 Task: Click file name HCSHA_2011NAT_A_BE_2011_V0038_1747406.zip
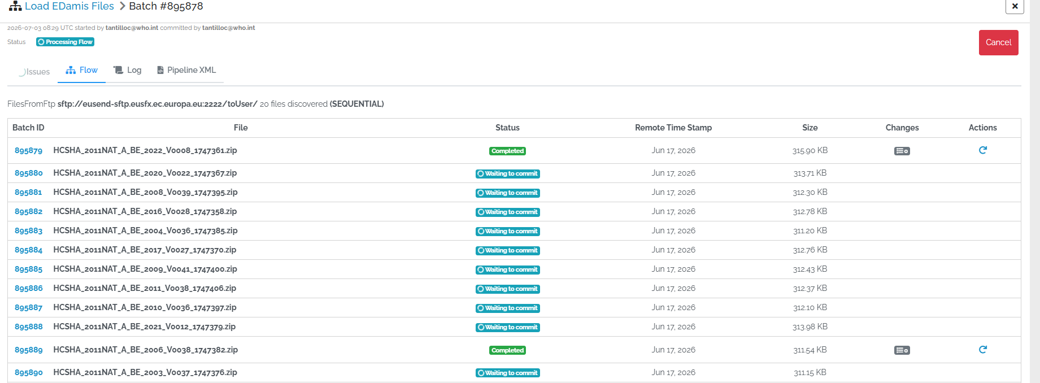click(x=145, y=288)
